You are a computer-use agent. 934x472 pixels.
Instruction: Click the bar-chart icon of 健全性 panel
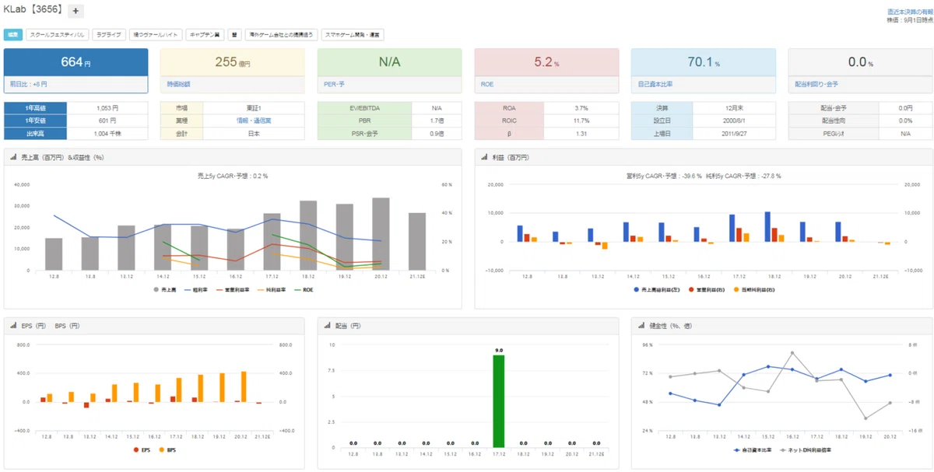point(641,326)
